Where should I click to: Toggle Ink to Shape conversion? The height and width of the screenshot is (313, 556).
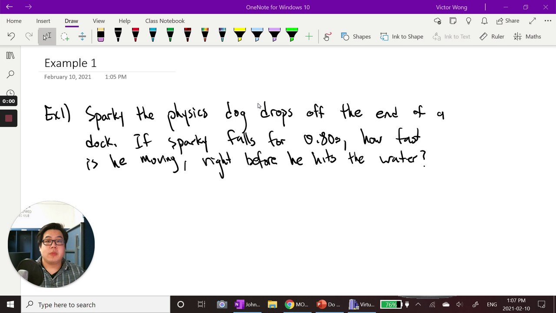point(402,37)
